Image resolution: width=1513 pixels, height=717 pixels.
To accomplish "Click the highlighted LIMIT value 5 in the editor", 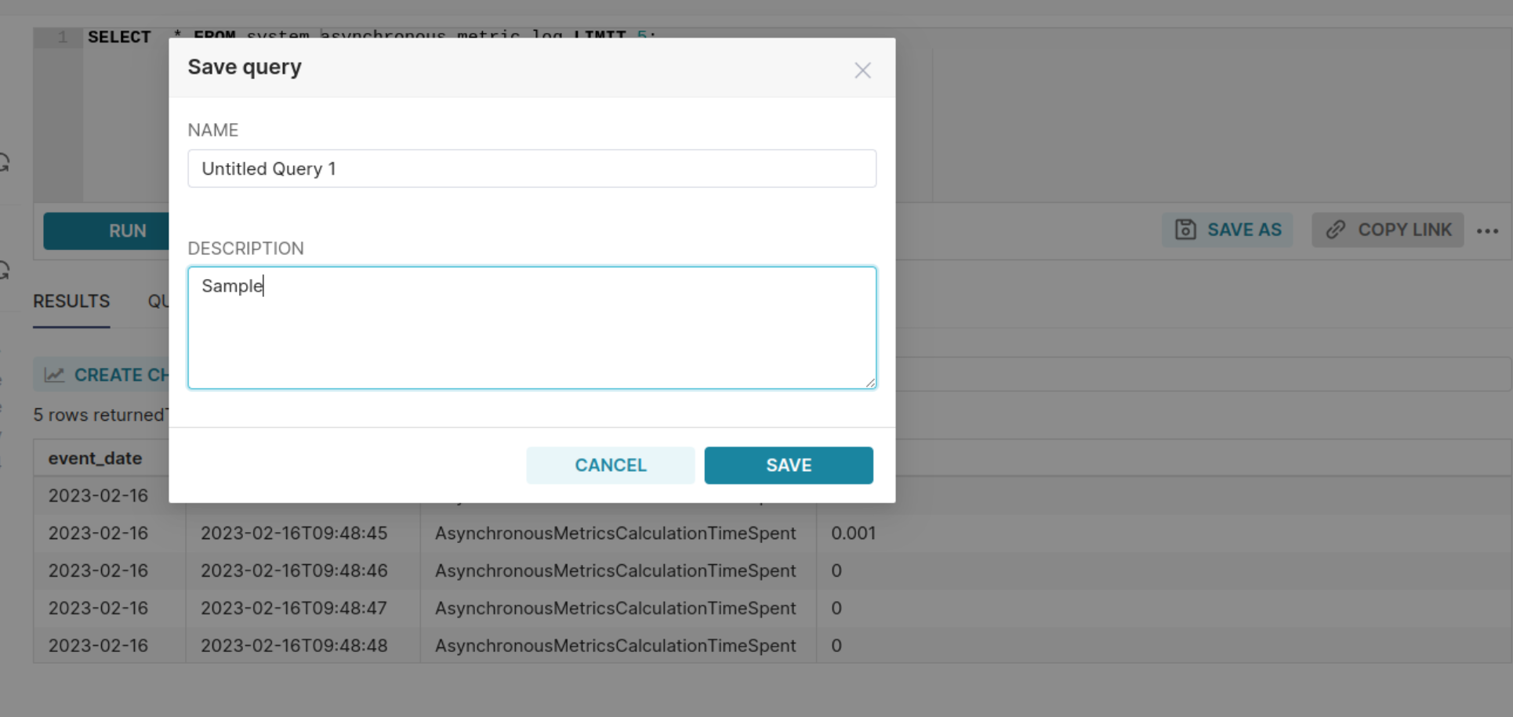I will [642, 36].
